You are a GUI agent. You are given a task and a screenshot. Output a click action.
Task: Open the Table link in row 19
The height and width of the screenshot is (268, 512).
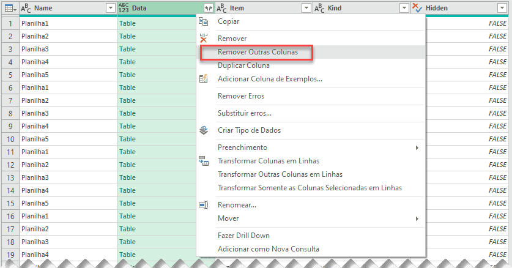click(127, 255)
